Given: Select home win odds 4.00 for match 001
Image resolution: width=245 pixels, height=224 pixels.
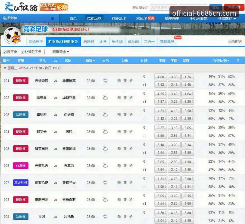Looking at the screenshot, I should pos(161,77).
